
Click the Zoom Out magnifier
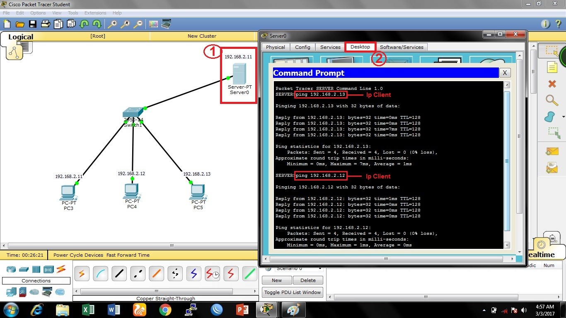click(x=138, y=24)
